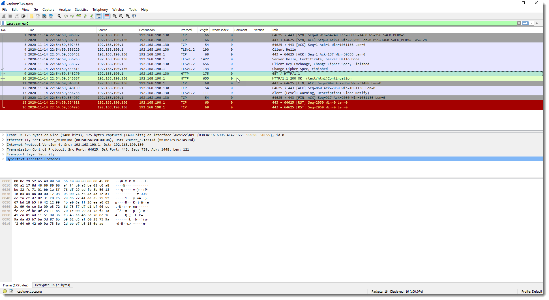Open capture file properties icon in status bar
Screen dimensions: 549x300
click(11, 291)
